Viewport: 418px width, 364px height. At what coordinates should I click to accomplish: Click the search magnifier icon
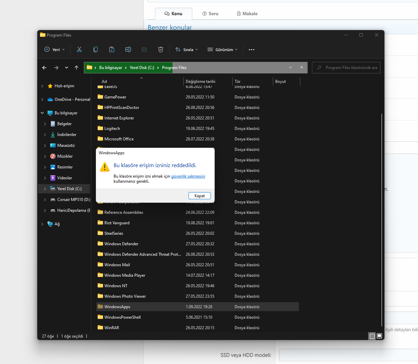pyautogui.click(x=319, y=68)
